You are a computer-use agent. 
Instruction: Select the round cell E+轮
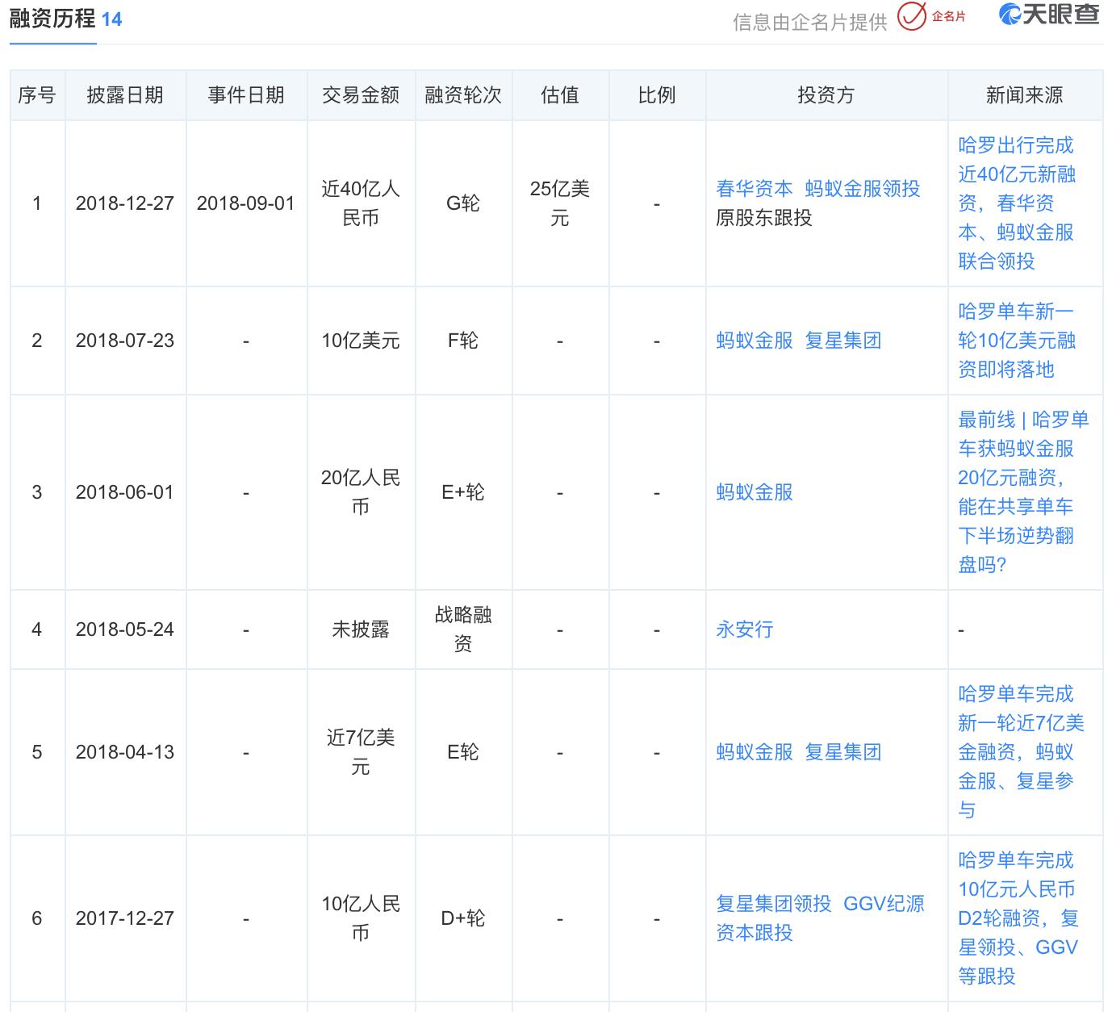pos(463,492)
